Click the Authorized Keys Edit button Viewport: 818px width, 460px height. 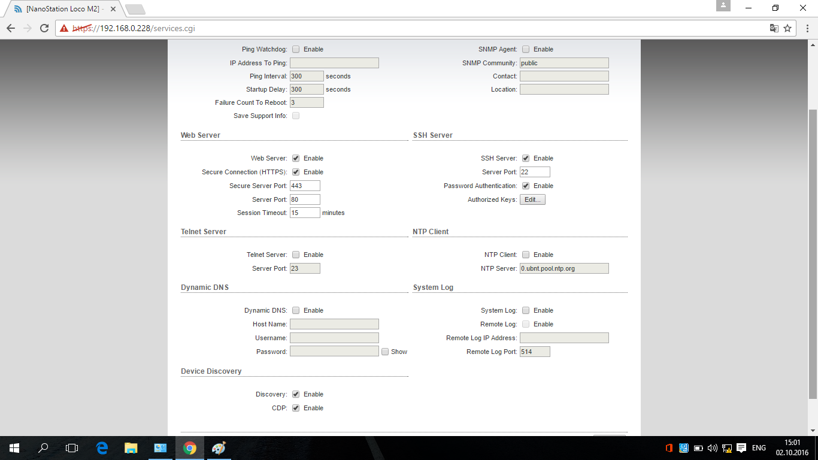click(532, 199)
